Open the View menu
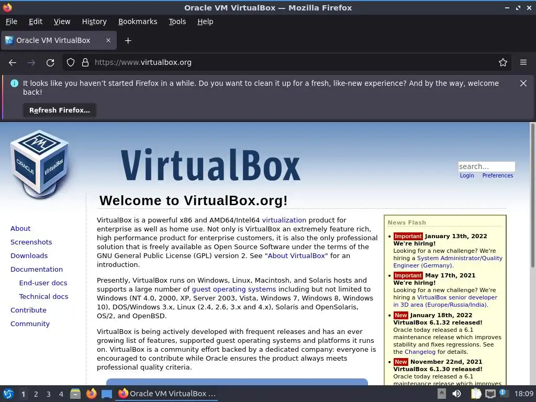The height and width of the screenshot is (402, 536). 62,21
